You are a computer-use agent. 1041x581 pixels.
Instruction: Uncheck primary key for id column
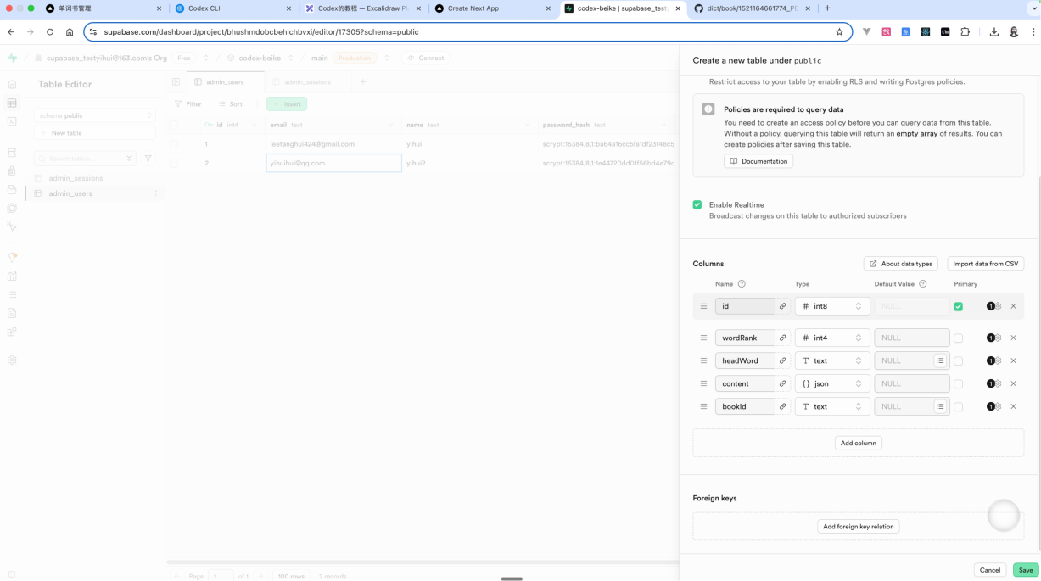(958, 306)
